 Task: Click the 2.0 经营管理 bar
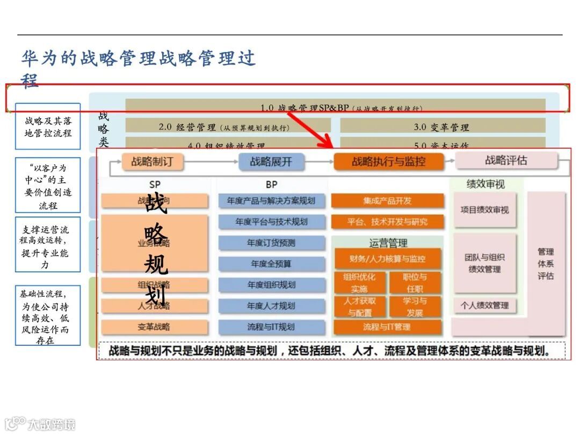pos(228,125)
